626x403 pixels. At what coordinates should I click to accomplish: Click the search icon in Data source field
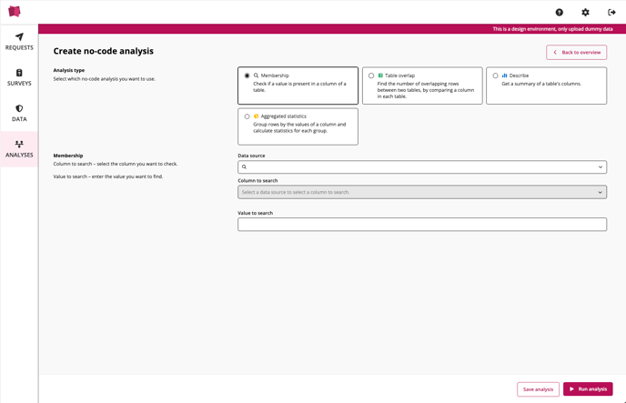[x=244, y=167]
